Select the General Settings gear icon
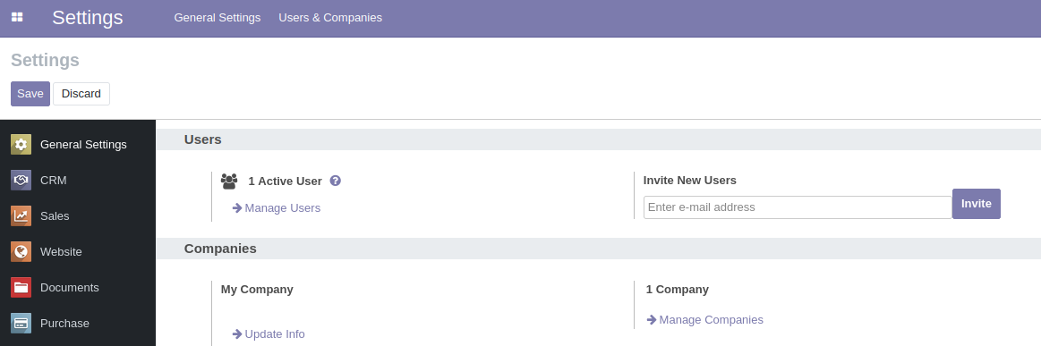 [x=21, y=145]
